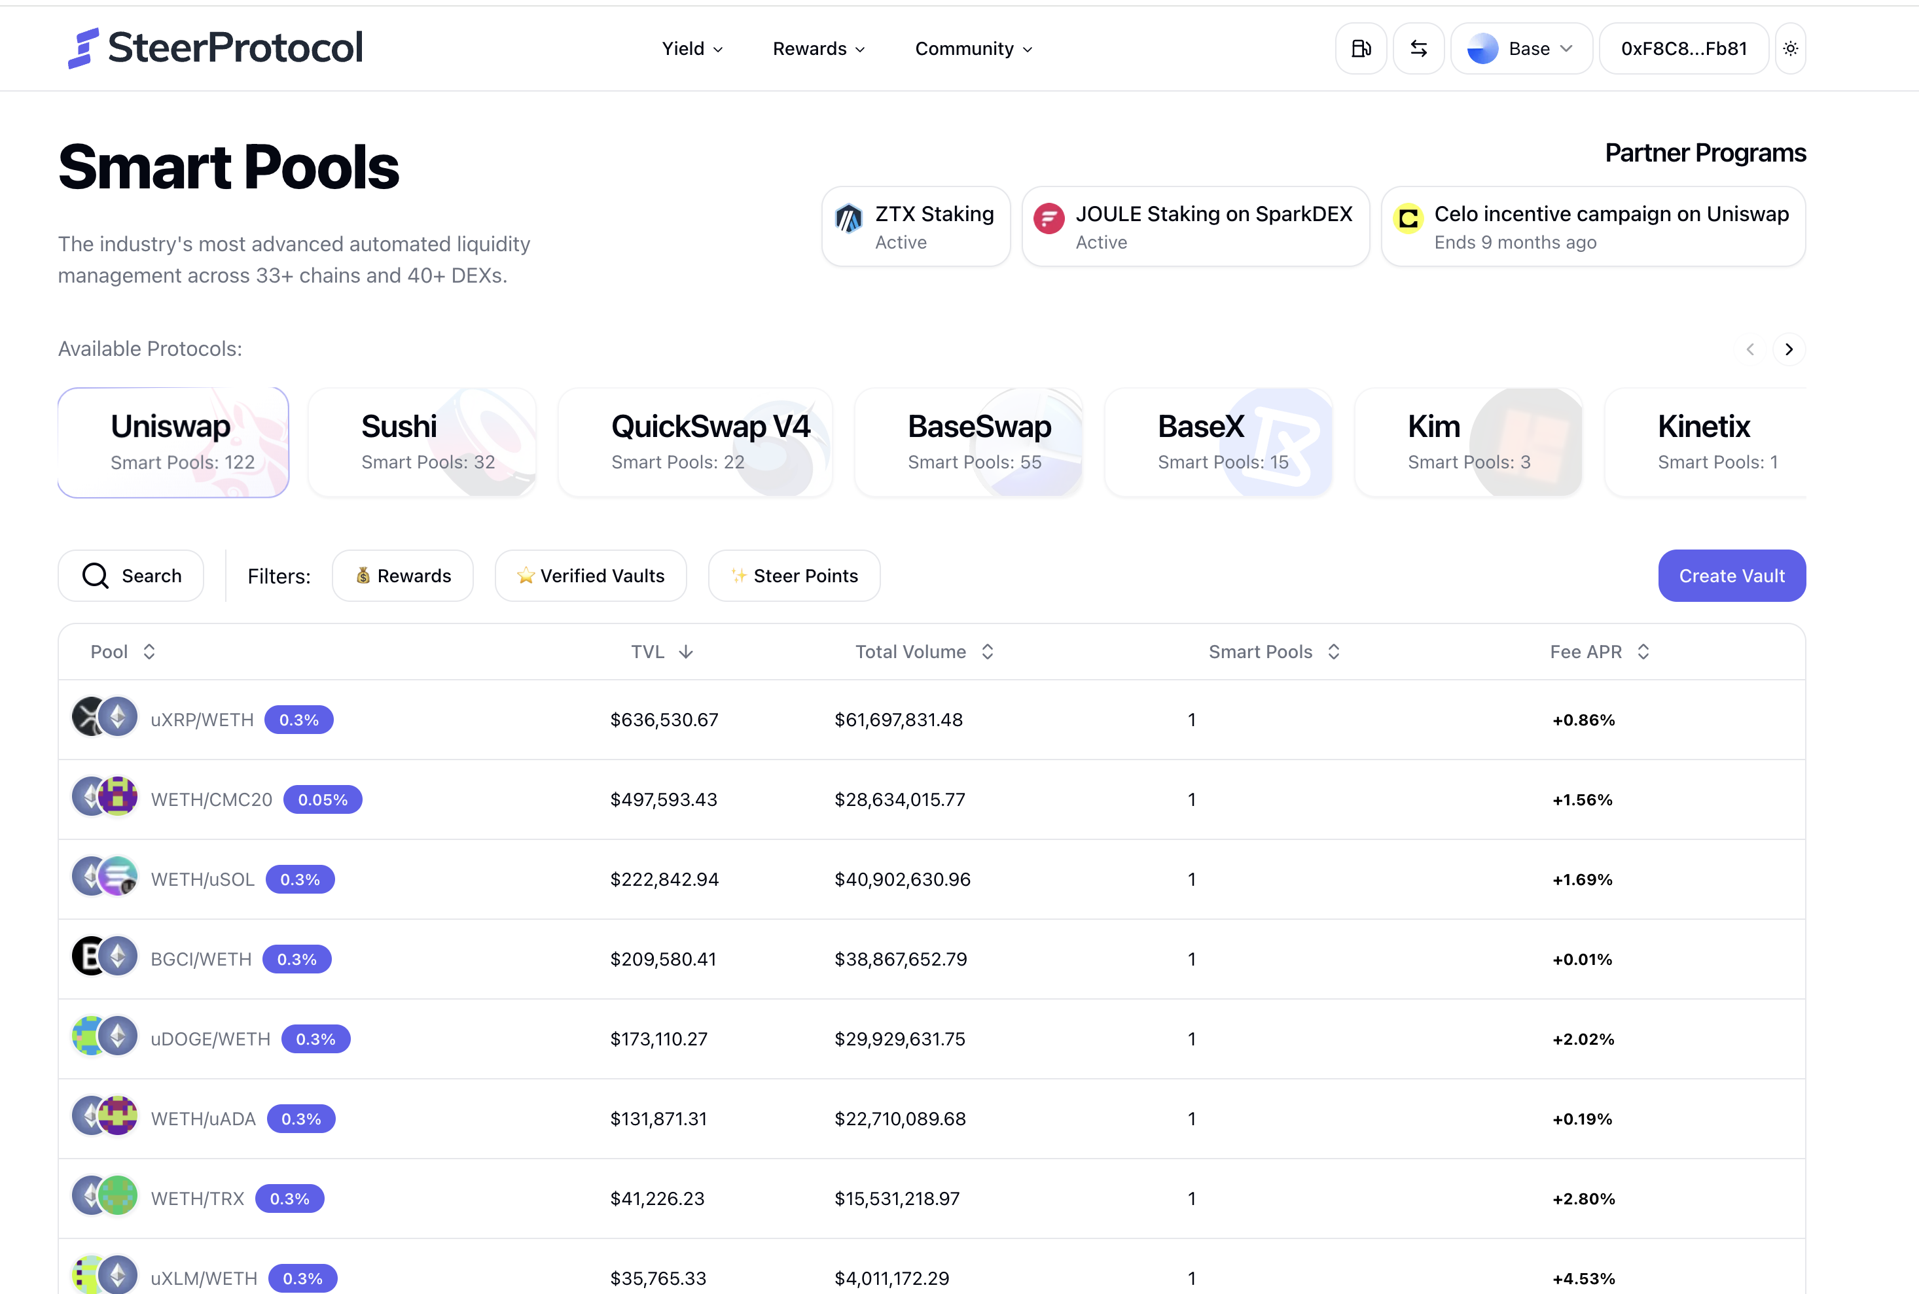The height and width of the screenshot is (1294, 1919).
Task: Show next protocols with right chevron
Action: (1789, 349)
